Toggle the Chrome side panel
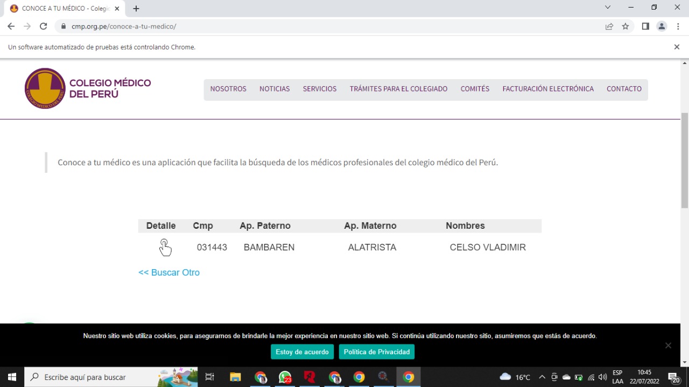The width and height of the screenshot is (689, 387). point(645,26)
